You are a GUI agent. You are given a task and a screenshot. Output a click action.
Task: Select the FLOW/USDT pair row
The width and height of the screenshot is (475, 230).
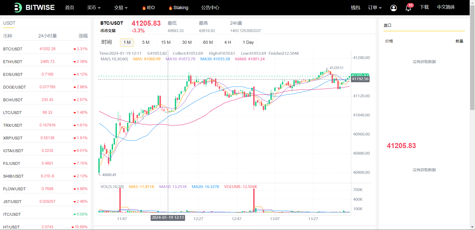pyautogui.click(x=45, y=189)
